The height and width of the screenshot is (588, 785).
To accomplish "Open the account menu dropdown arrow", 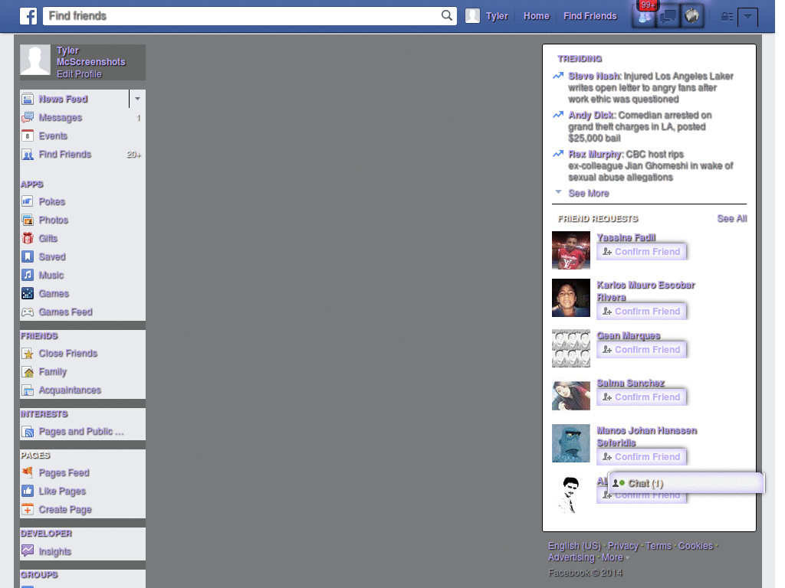I will coord(747,17).
